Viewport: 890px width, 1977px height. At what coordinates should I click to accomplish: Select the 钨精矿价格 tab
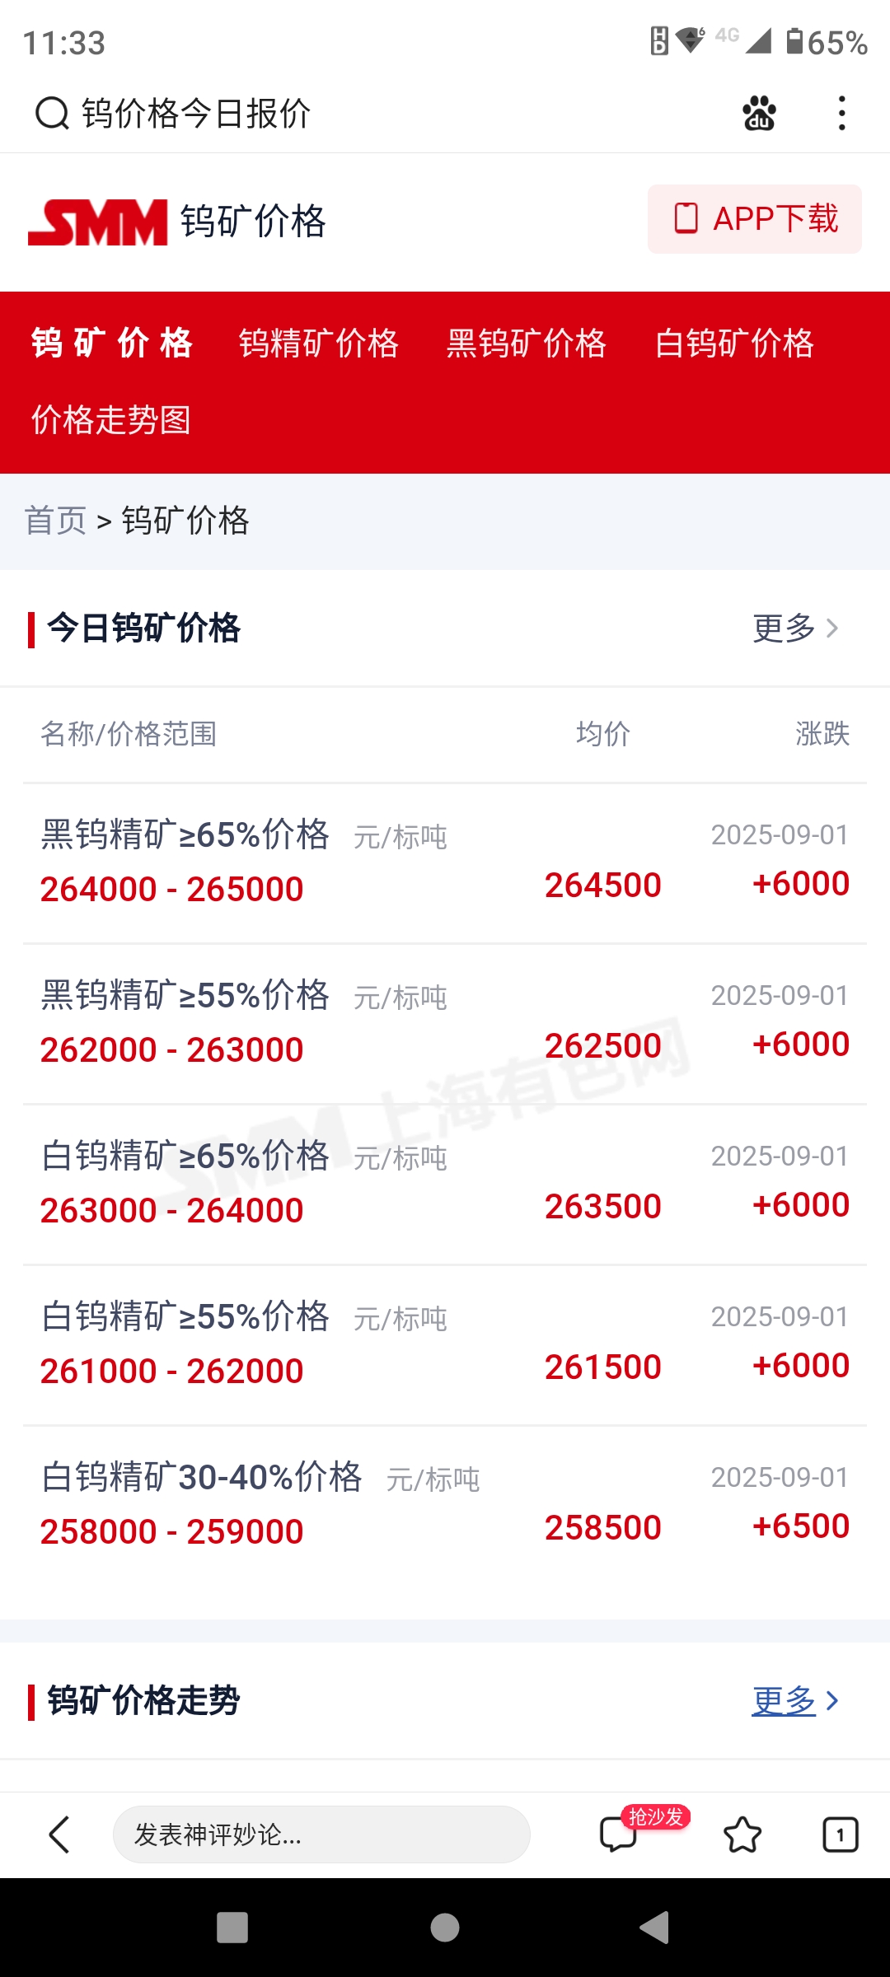pos(319,344)
